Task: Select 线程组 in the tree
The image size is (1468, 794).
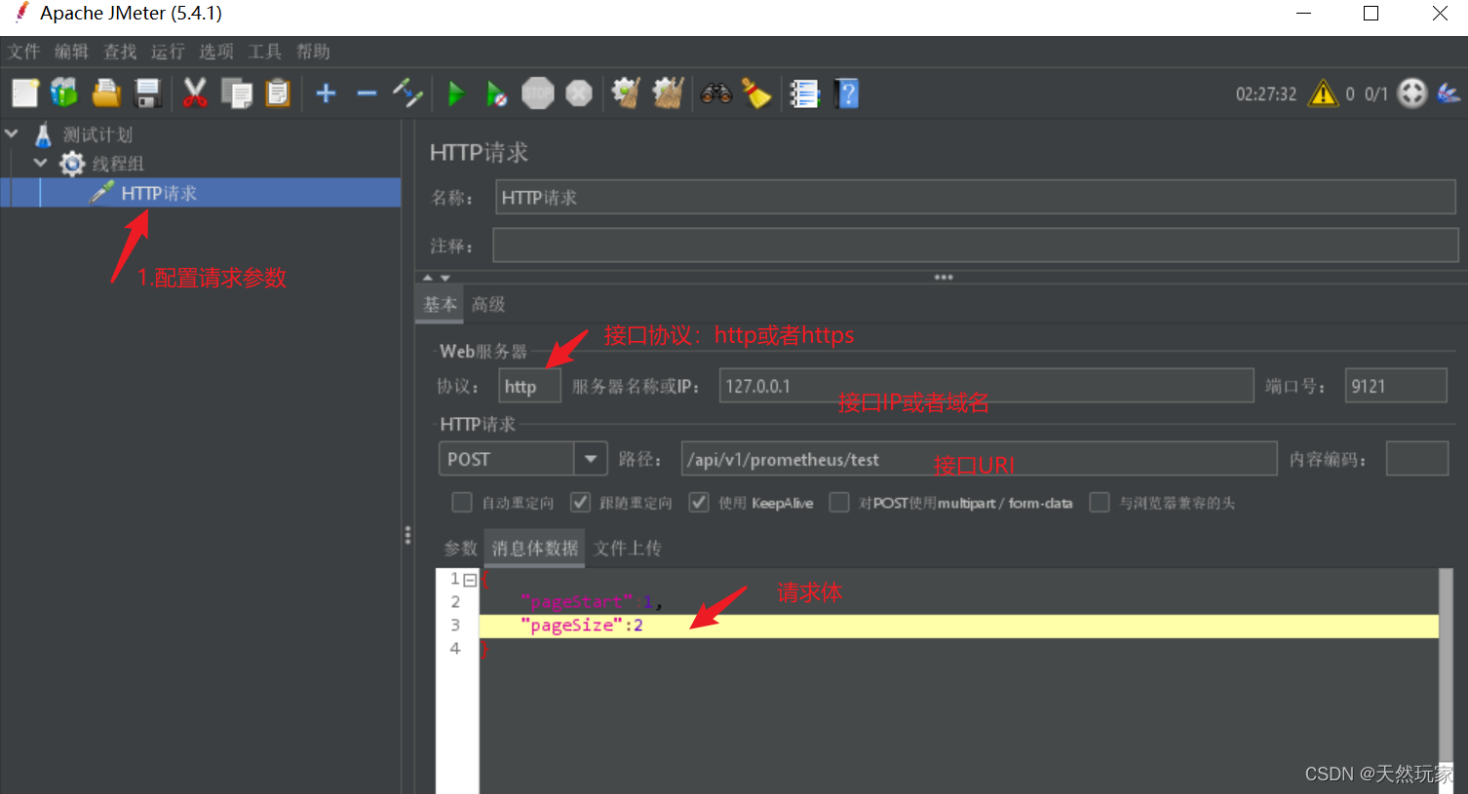Action: pos(118,164)
